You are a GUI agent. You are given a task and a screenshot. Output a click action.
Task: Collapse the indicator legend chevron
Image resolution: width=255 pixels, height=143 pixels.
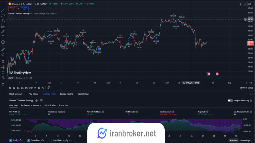click(10, 17)
